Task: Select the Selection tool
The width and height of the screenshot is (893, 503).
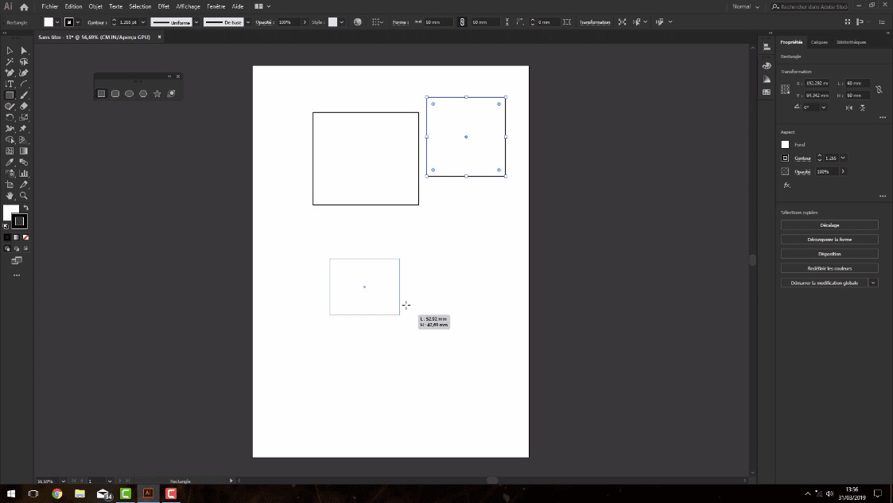Action: (10, 50)
